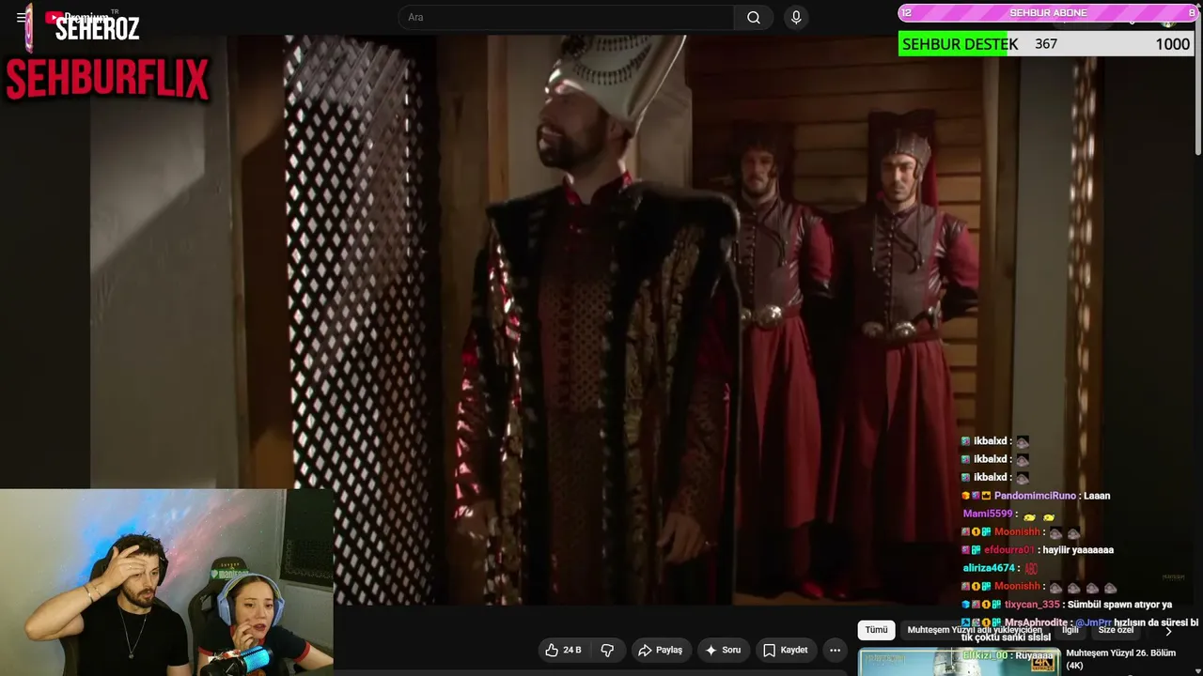Select the Muhteşem Yüzyıl uploader filter chip
This screenshot has height=676, width=1203.
point(975,630)
